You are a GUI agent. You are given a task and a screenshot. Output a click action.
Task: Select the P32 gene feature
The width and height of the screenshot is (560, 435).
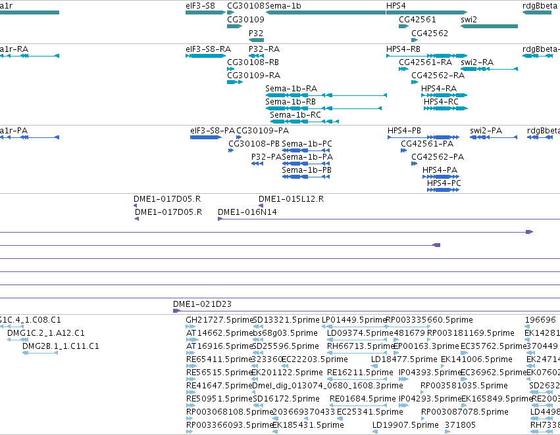256,40
